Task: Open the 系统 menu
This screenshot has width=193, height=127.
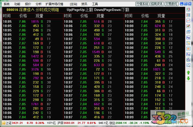Action: (7, 4)
